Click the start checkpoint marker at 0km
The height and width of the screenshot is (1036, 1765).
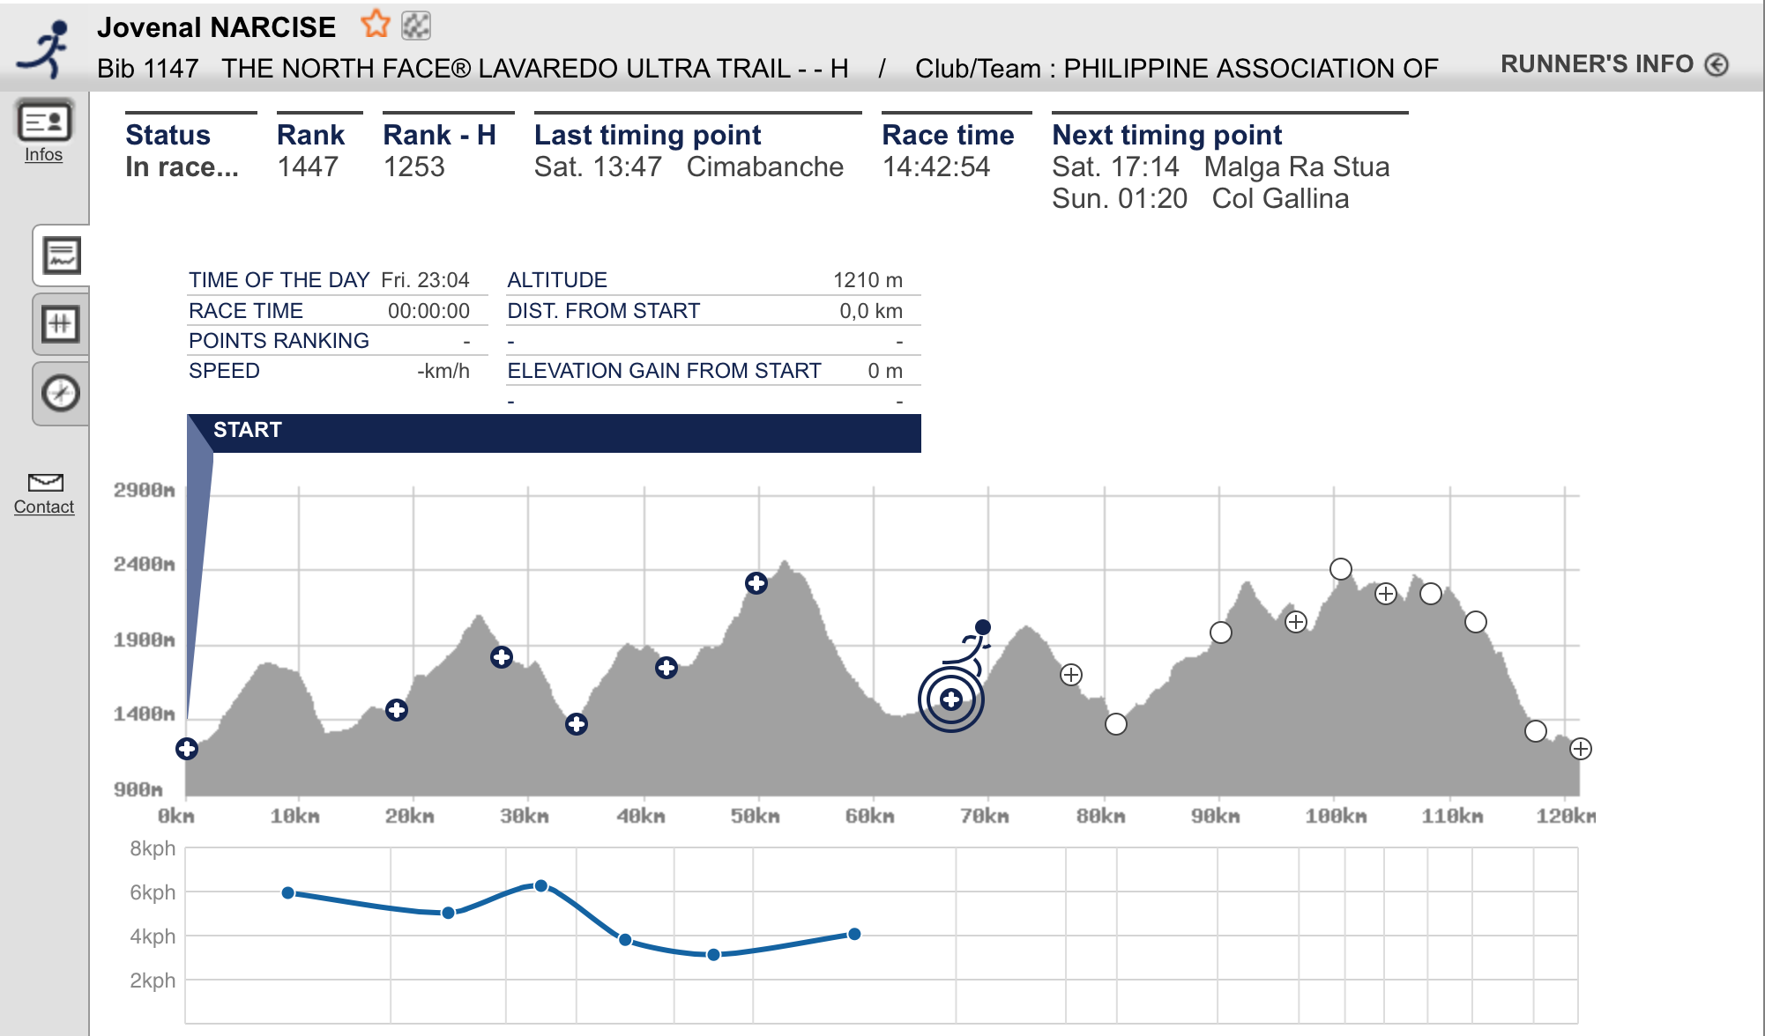186,749
